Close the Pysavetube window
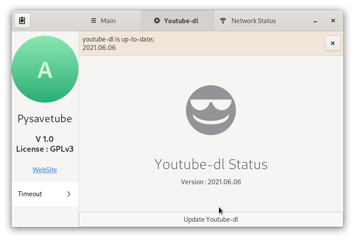 pos(333,21)
